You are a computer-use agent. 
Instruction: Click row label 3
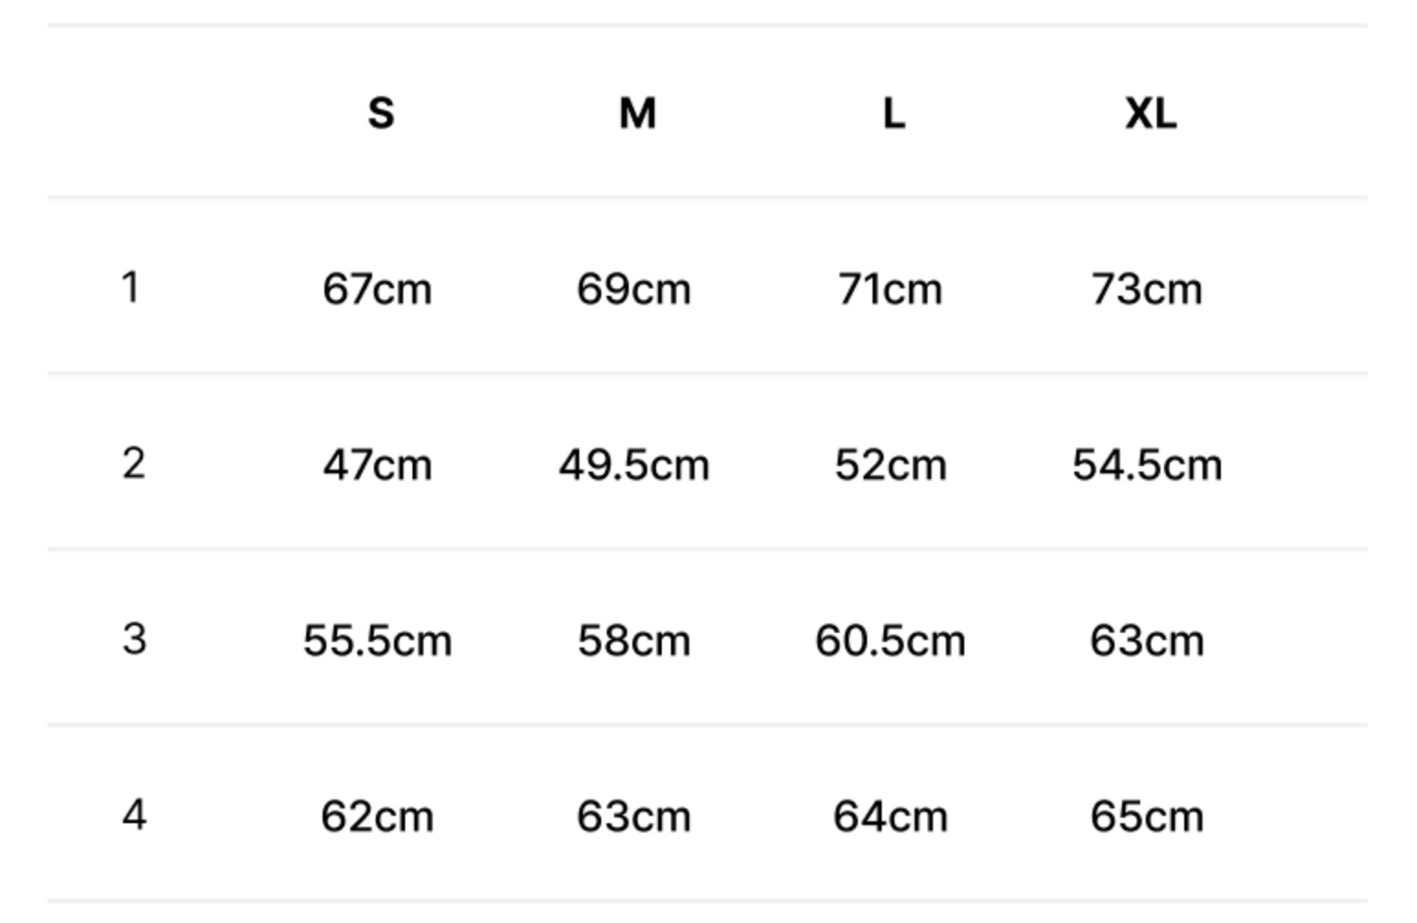[x=134, y=639]
